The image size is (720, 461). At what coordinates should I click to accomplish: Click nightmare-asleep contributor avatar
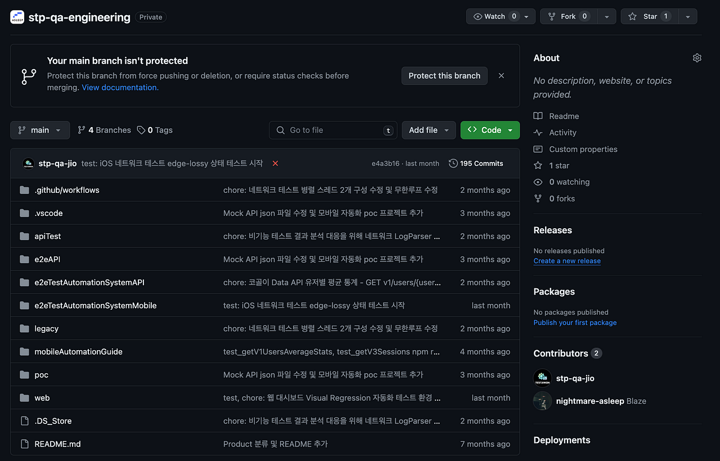point(542,401)
